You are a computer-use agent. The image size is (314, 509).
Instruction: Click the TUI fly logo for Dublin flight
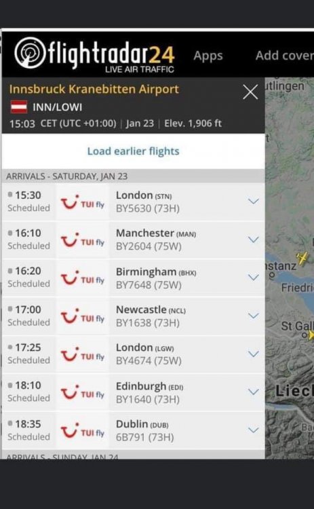click(x=83, y=430)
